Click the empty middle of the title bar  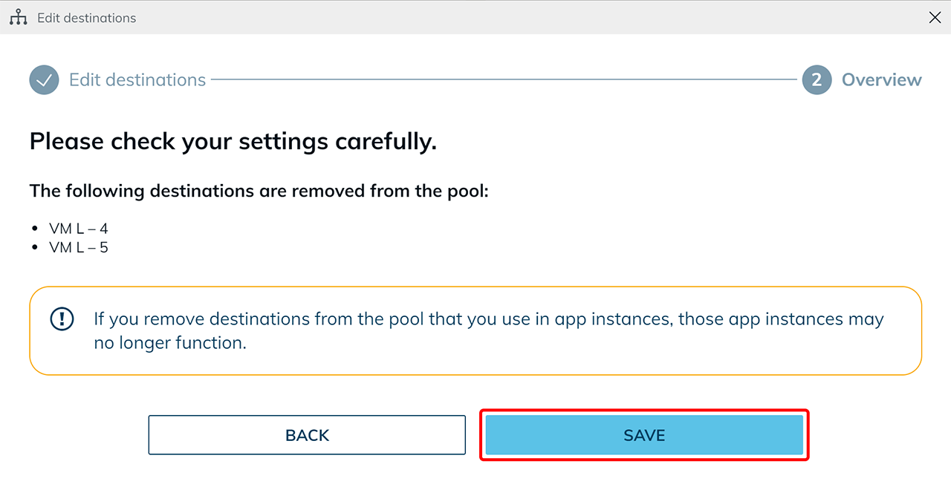point(520,18)
